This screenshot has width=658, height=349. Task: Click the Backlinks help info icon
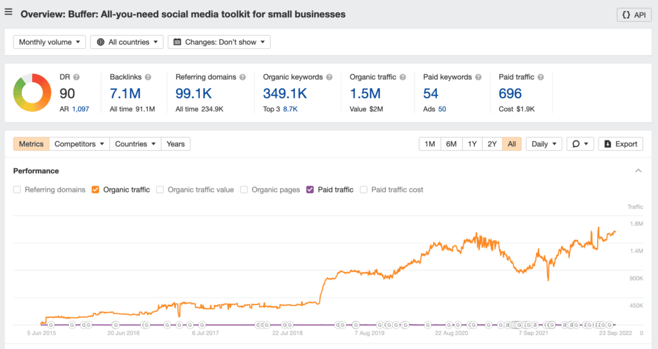tap(148, 77)
